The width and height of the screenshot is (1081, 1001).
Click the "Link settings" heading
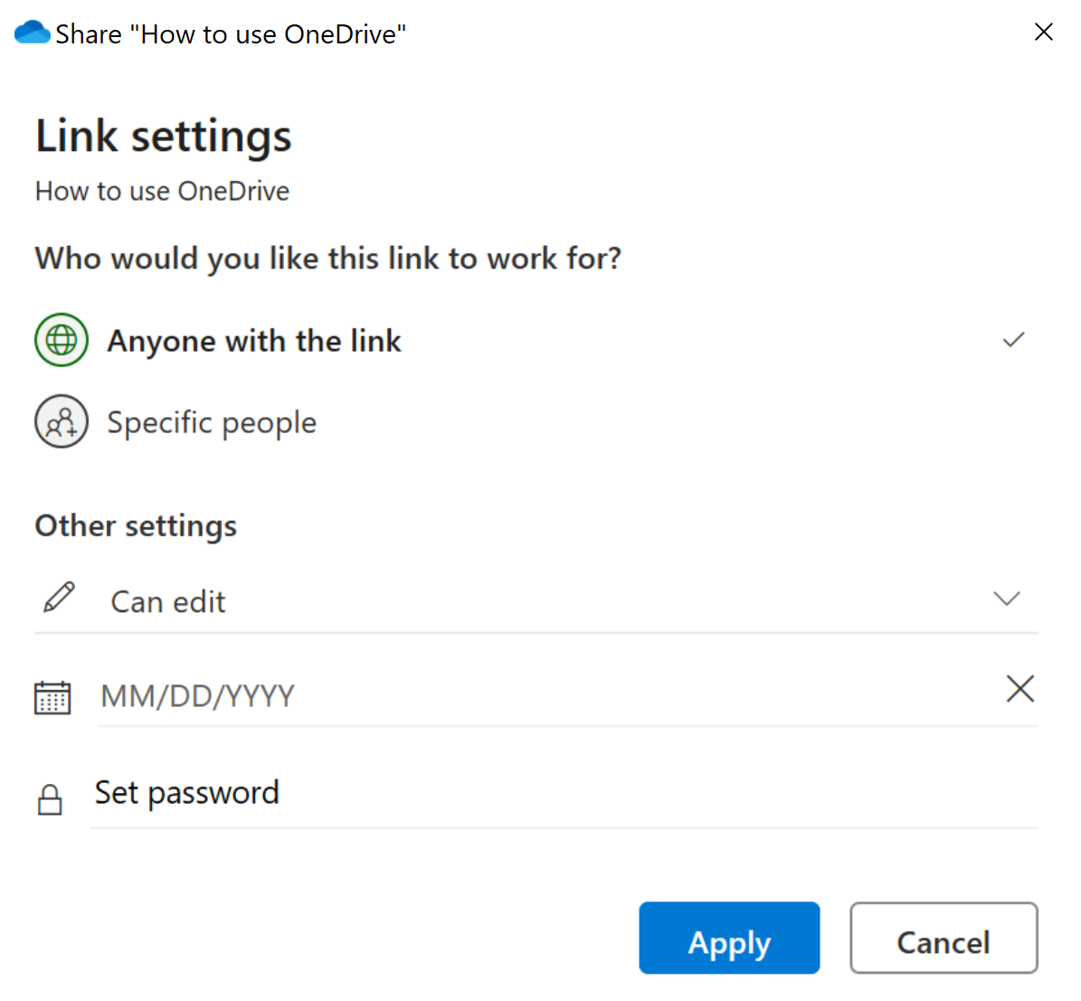[x=164, y=137]
